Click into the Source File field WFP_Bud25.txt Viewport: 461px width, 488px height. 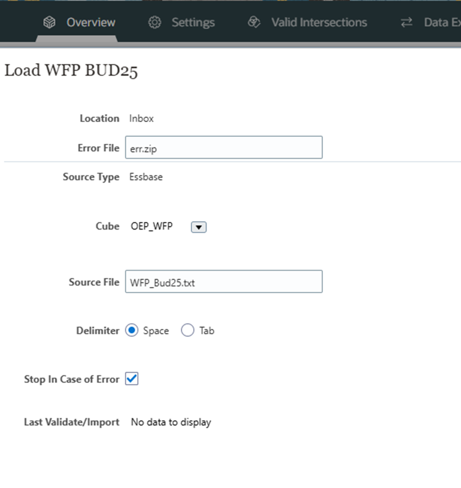pyautogui.click(x=223, y=282)
